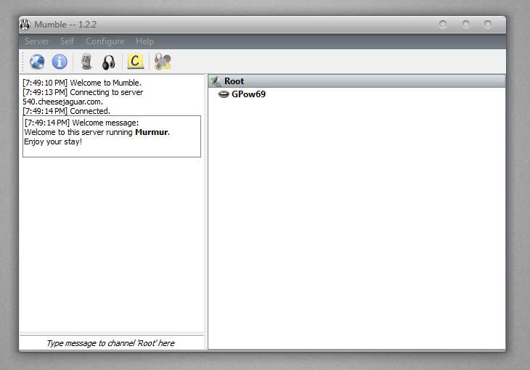Click the bold 'Murmur' text in welcome message
Image resolution: width=530 pixels, height=370 pixels.
(152, 132)
